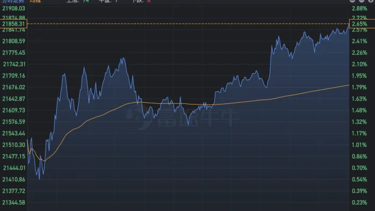Screen dimensions: 375x211
Task: Click the 21742.31 price axis label
Action: coord(14,64)
